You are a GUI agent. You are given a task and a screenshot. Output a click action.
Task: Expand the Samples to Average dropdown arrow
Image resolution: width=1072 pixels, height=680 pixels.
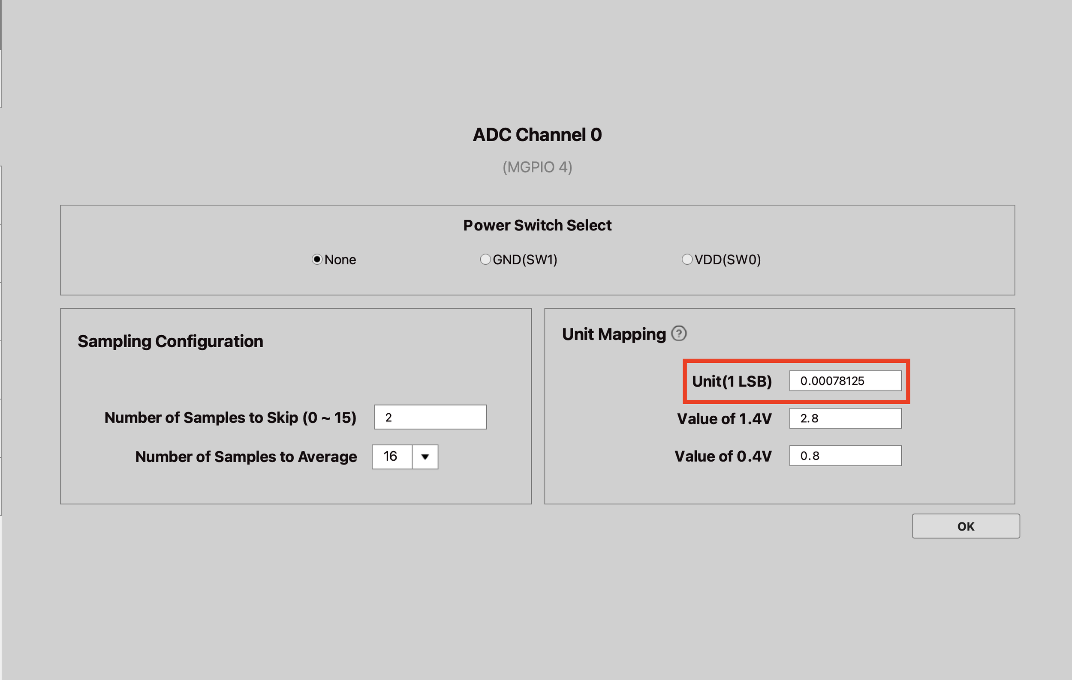[x=425, y=456]
